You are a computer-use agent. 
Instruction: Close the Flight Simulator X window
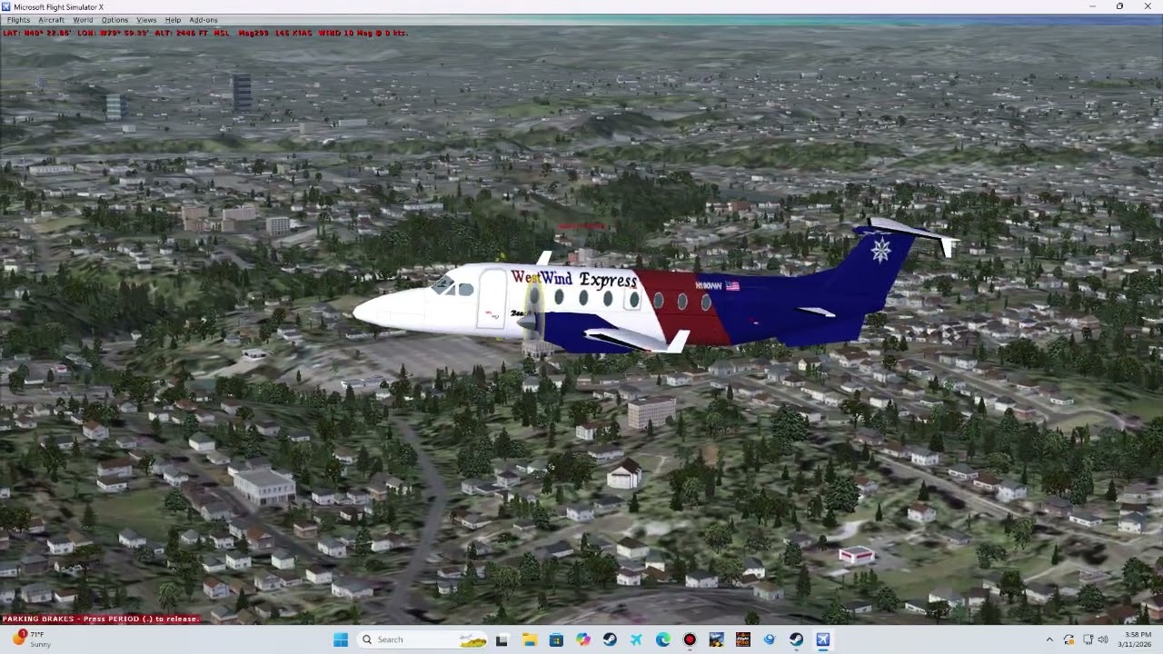[x=1147, y=6]
